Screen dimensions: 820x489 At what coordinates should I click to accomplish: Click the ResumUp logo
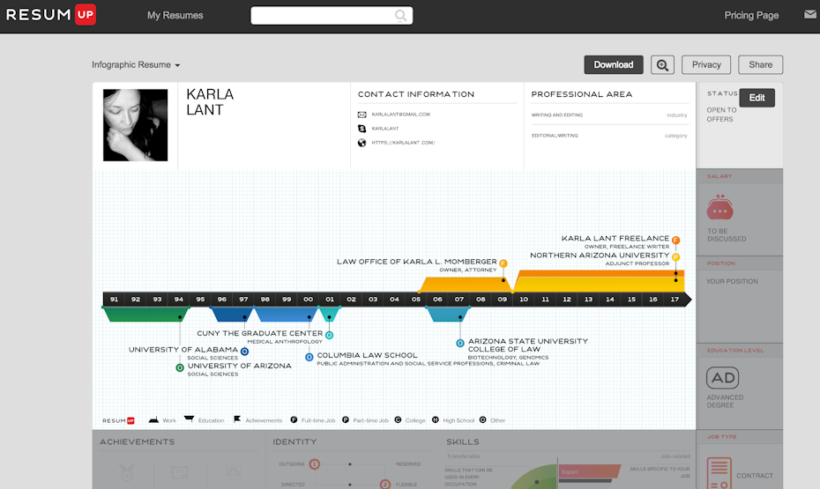click(x=51, y=15)
